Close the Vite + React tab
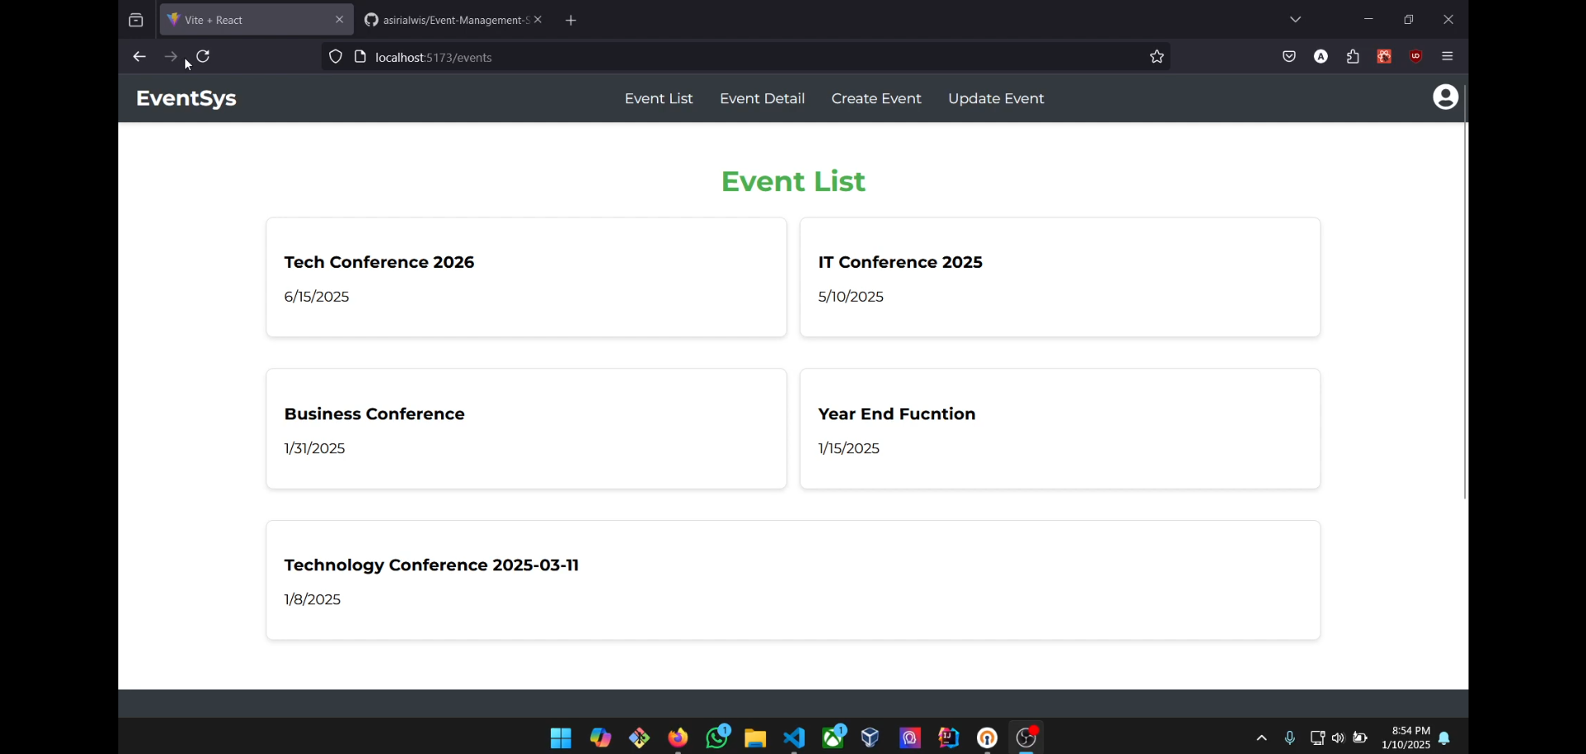 tap(339, 20)
